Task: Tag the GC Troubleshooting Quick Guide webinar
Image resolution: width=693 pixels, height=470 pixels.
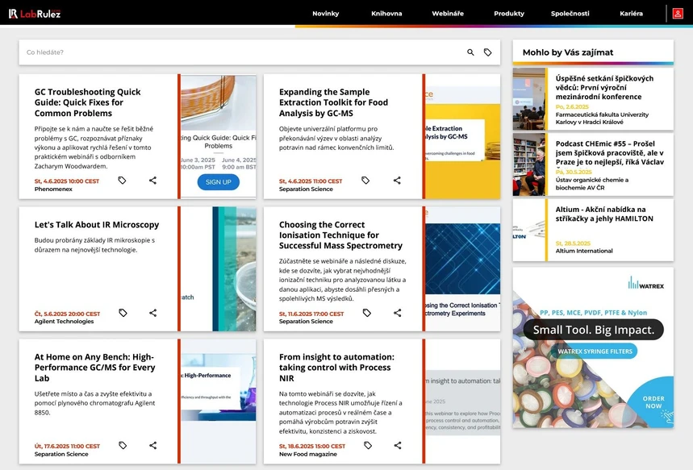Action: (122, 181)
